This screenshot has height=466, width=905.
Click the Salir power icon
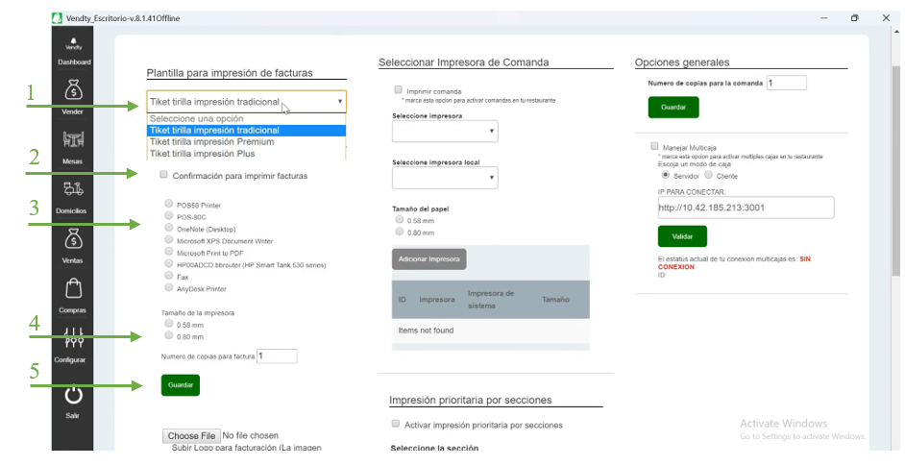73,394
